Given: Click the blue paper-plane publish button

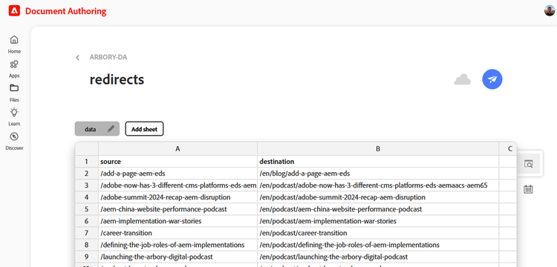Looking at the screenshot, I should [x=492, y=79].
